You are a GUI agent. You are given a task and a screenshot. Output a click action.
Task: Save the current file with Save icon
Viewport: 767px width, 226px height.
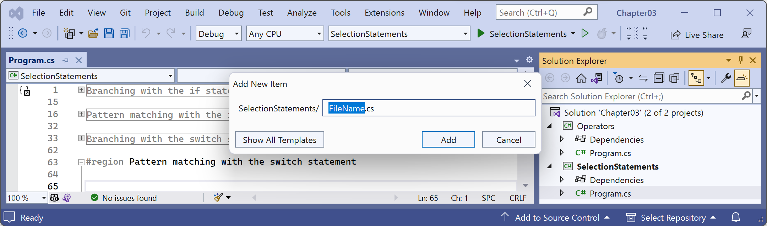pos(109,33)
